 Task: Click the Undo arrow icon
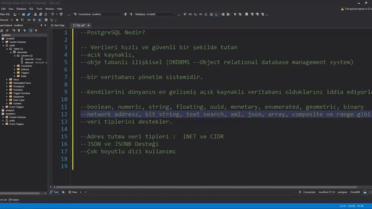tap(52, 15)
